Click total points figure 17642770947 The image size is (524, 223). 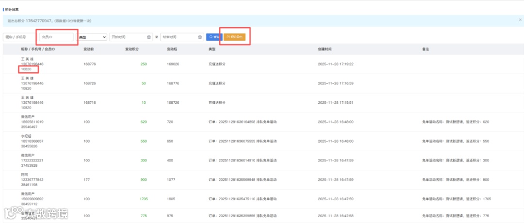point(38,21)
